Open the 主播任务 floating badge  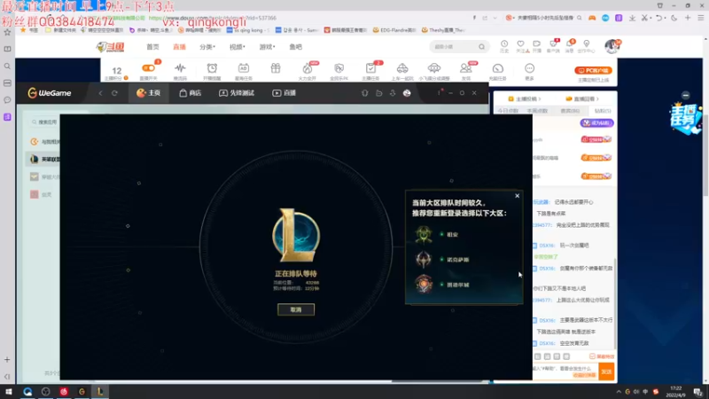click(x=685, y=119)
